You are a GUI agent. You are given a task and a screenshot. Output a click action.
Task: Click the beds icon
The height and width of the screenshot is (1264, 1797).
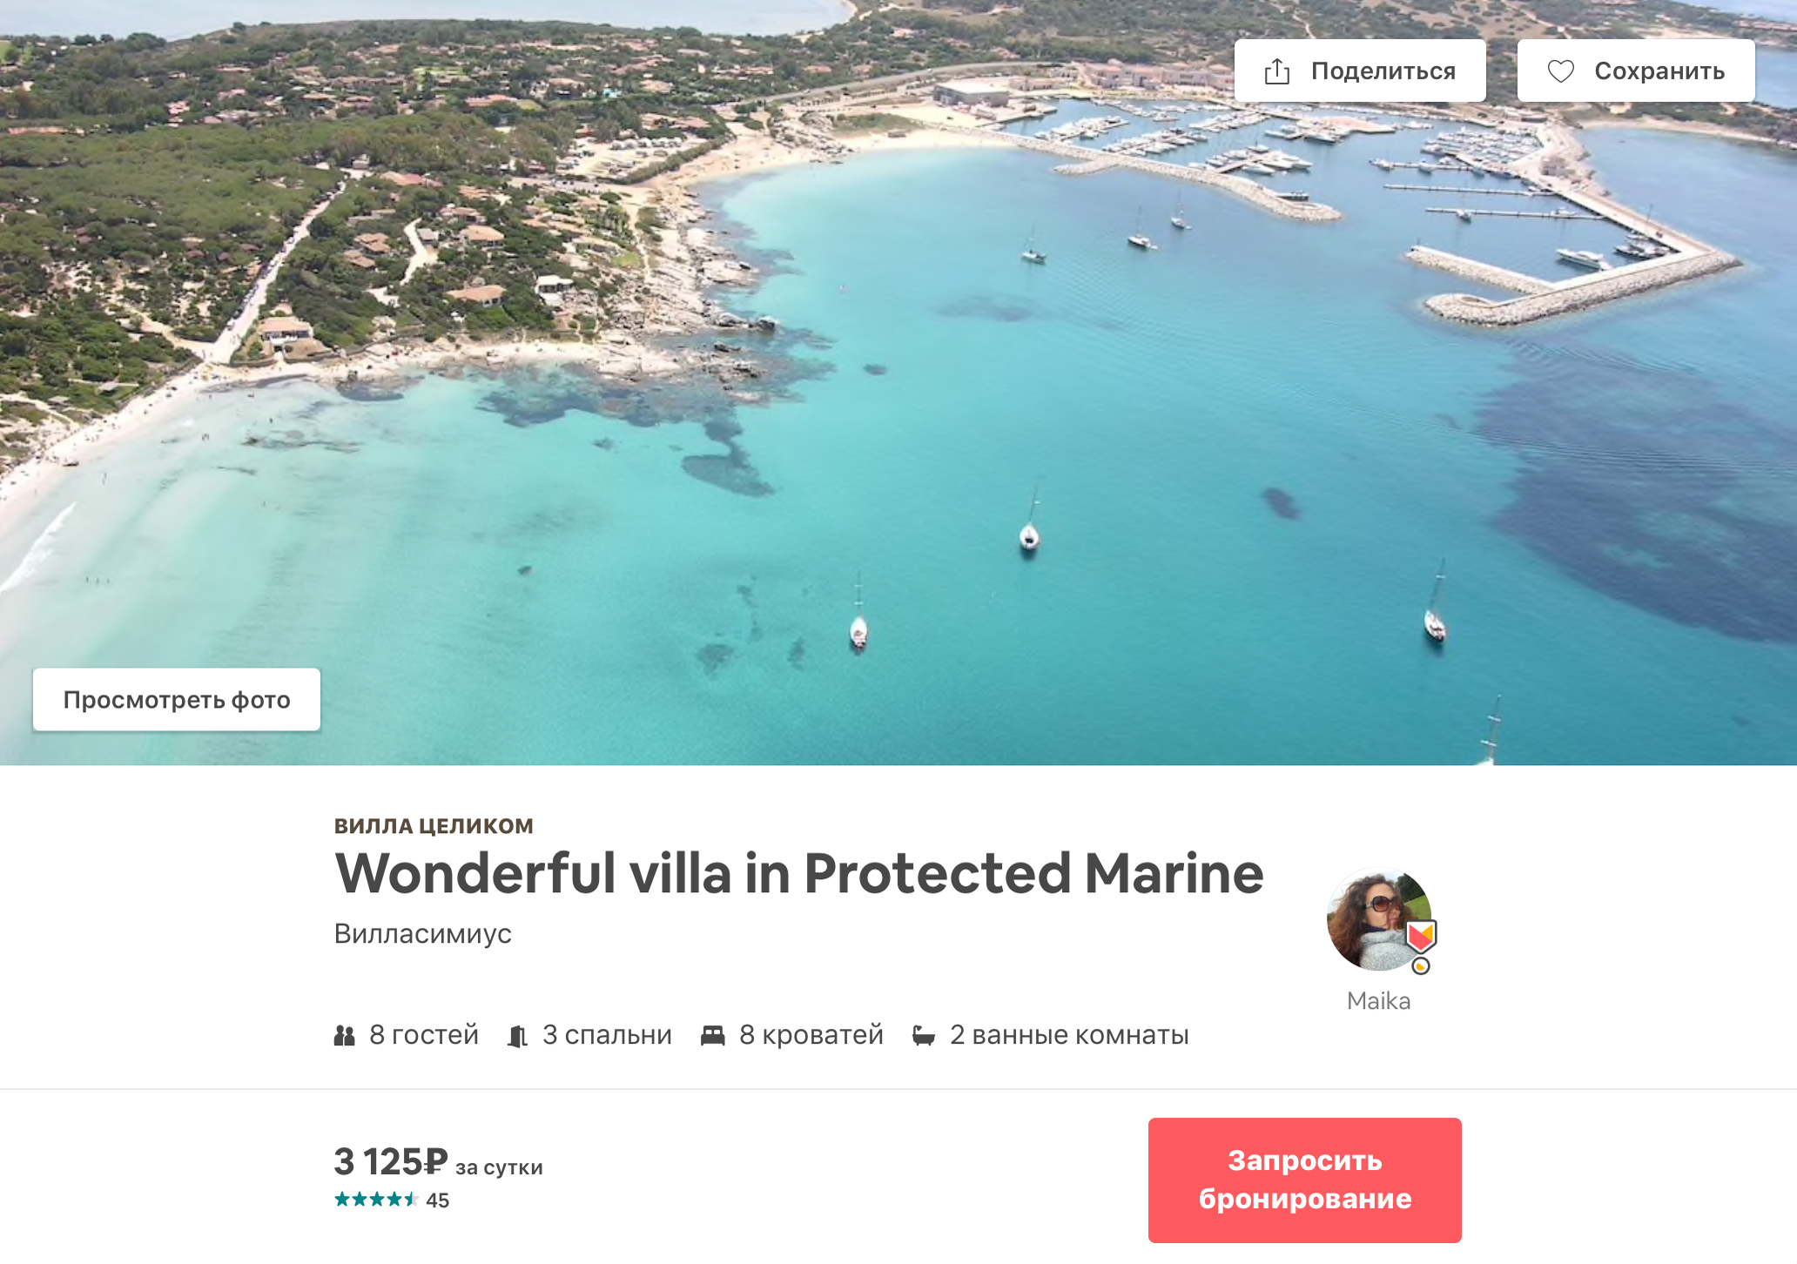point(713,1035)
